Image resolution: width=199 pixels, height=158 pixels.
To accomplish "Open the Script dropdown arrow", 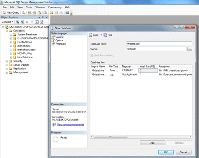I will pos(101,35).
